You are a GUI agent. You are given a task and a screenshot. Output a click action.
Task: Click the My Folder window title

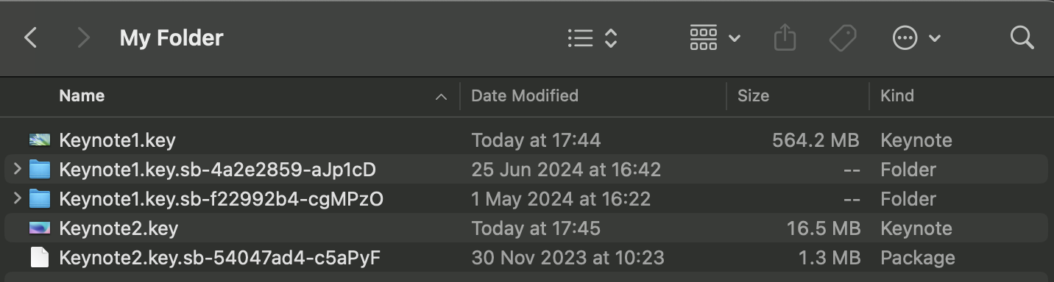coord(171,38)
